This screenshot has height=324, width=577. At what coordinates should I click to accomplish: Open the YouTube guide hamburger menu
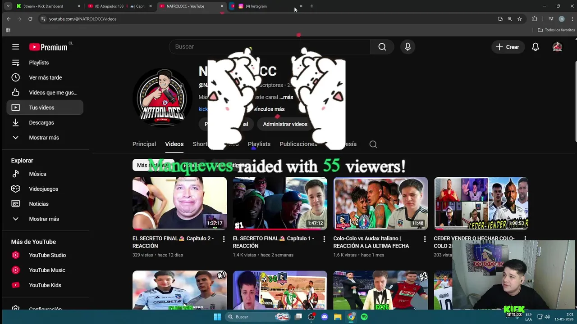click(x=15, y=47)
